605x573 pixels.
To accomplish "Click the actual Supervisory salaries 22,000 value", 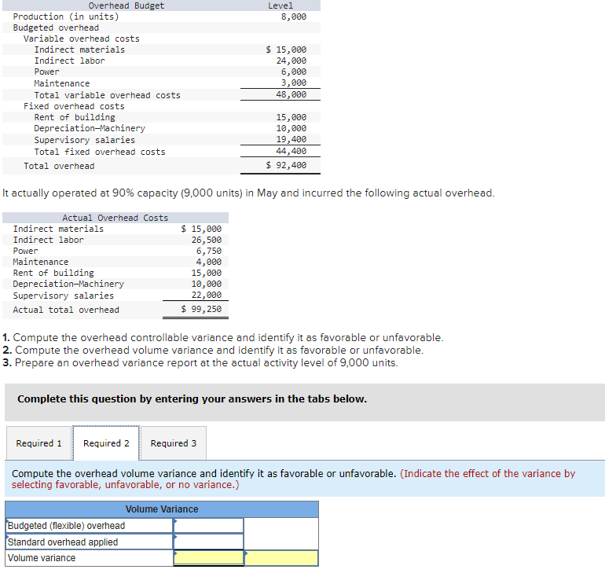I will point(207,296).
